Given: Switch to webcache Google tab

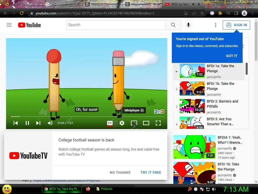Looking at the screenshot, I should click(62, 4).
